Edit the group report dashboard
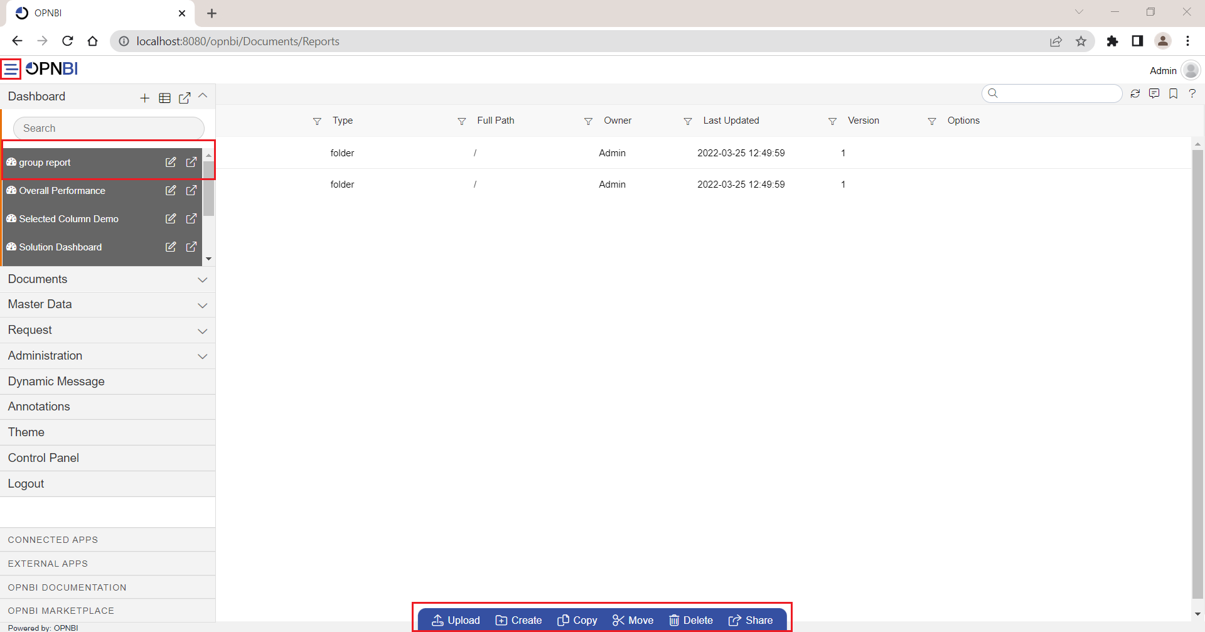The height and width of the screenshot is (632, 1205). tap(171, 162)
